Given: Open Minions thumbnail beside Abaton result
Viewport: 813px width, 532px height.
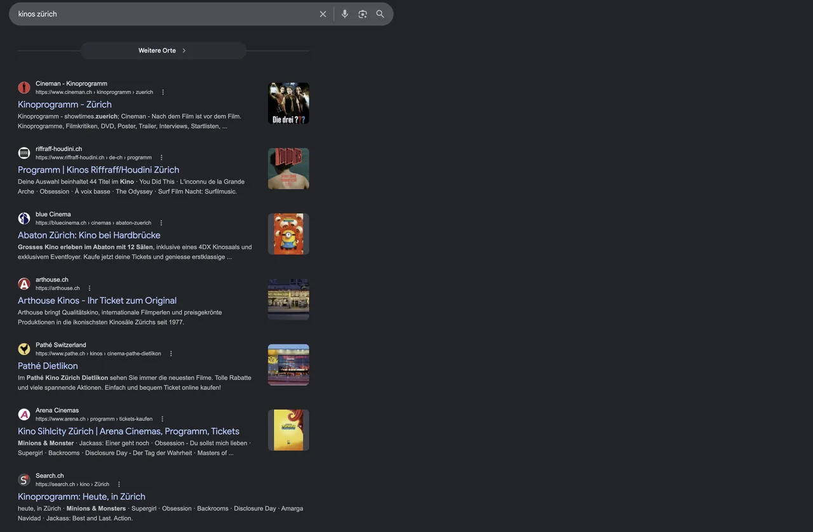Looking at the screenshot, I should click(288, 234).
